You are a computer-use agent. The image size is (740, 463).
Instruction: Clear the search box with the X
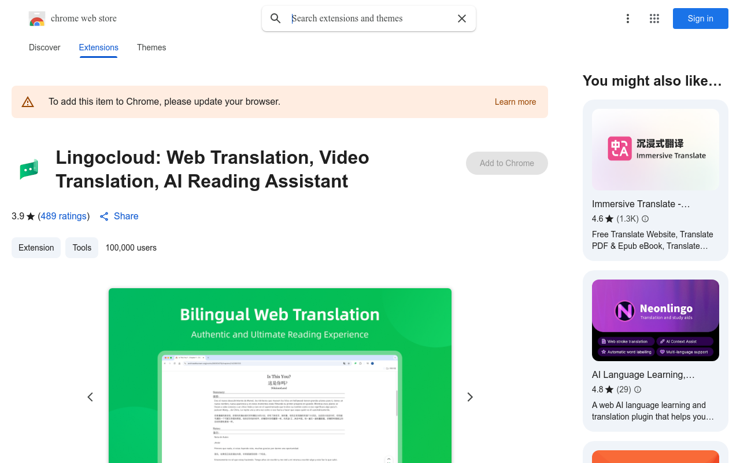pyautogui.click(x=462, y=19)
